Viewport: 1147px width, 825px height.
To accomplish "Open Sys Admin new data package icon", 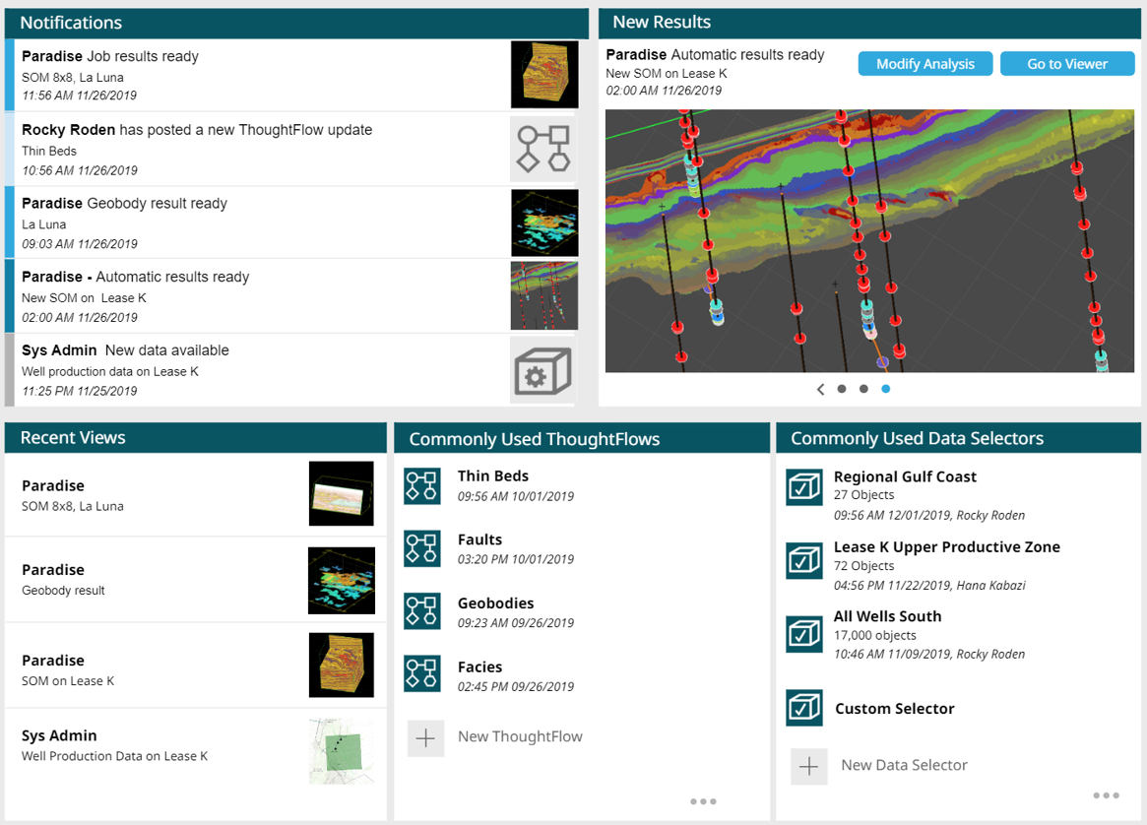I will pyautogui.click(x=543, y=370).
